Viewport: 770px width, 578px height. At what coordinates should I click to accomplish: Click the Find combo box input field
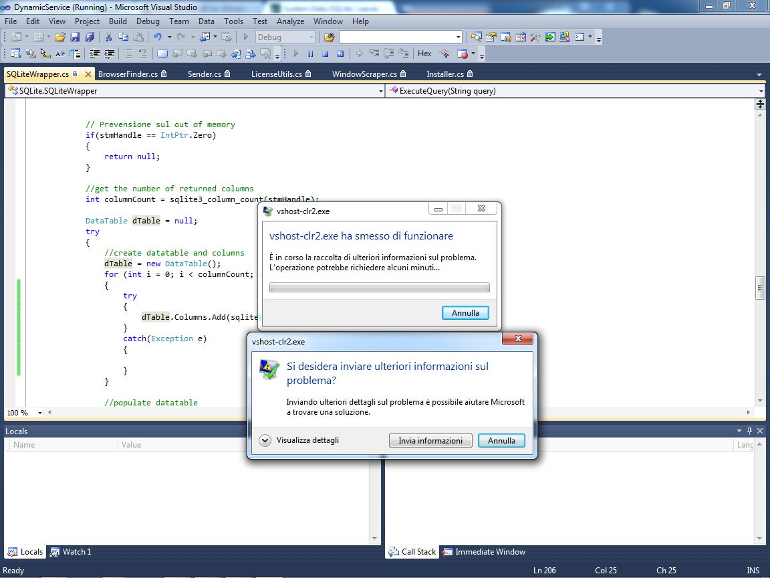397,37
